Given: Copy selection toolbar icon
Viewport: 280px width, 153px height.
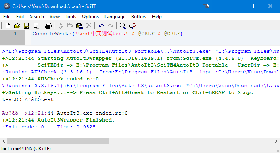Looking at the screenshot, I should tap(70, 26).
